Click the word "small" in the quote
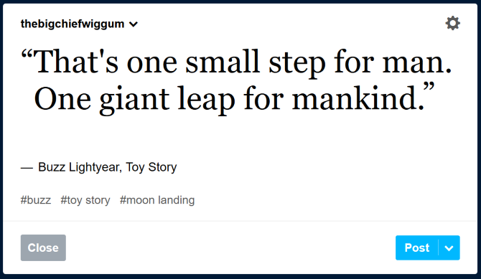This screenshot has width=481, height=279. pyautogui.click(x=222, y=61)
